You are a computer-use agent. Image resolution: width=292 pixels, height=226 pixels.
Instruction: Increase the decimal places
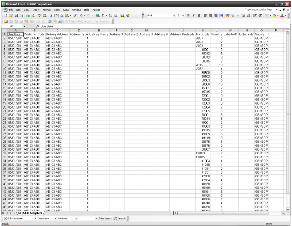pyautogui.click(x=243, y=16)
